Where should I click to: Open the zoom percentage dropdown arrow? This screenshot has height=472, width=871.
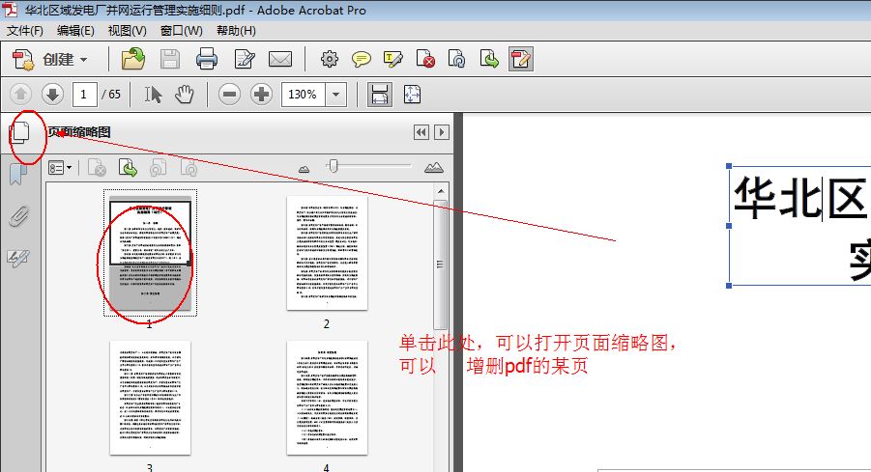coord(335,95)
